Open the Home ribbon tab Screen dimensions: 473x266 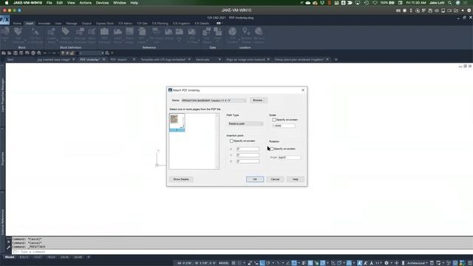point(17,23)
